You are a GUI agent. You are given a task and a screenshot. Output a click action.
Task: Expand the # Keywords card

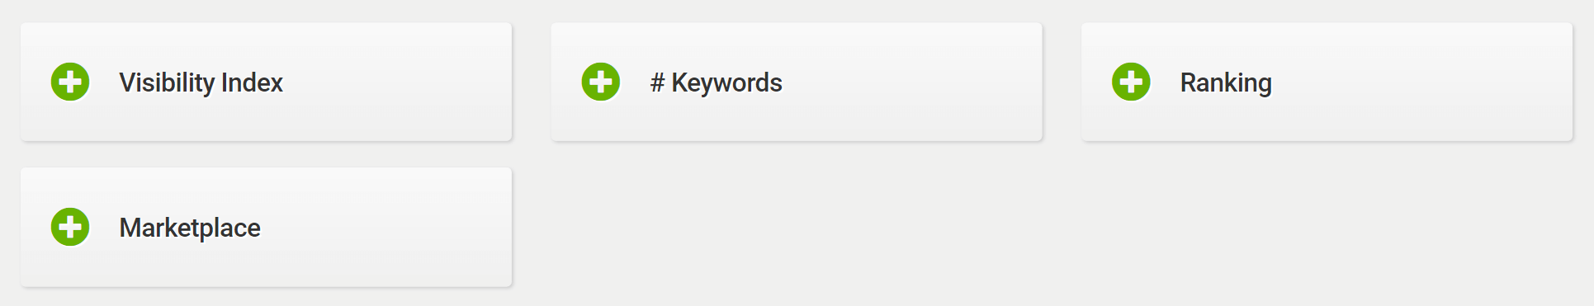797,82
